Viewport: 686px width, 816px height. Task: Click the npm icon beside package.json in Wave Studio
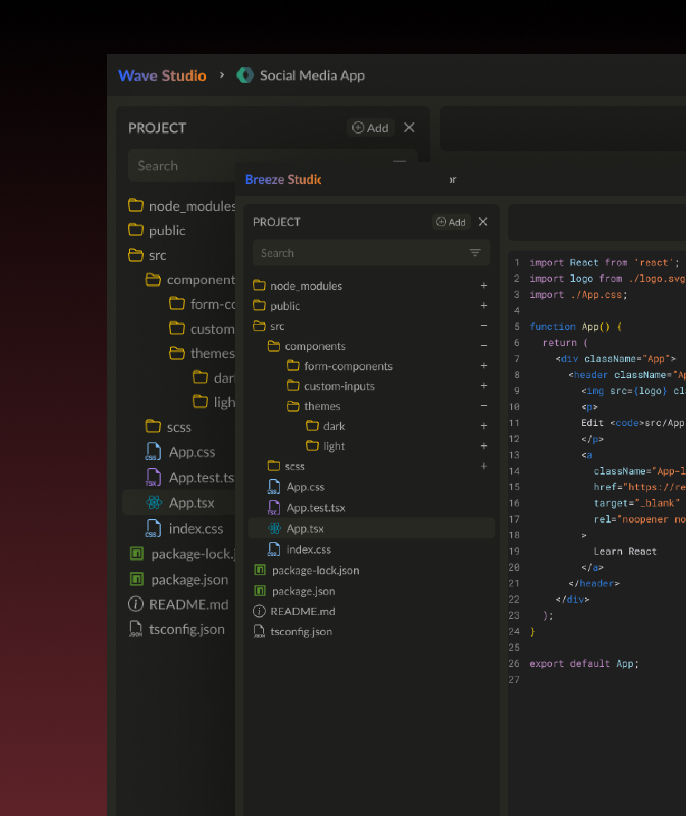point(136,579)
